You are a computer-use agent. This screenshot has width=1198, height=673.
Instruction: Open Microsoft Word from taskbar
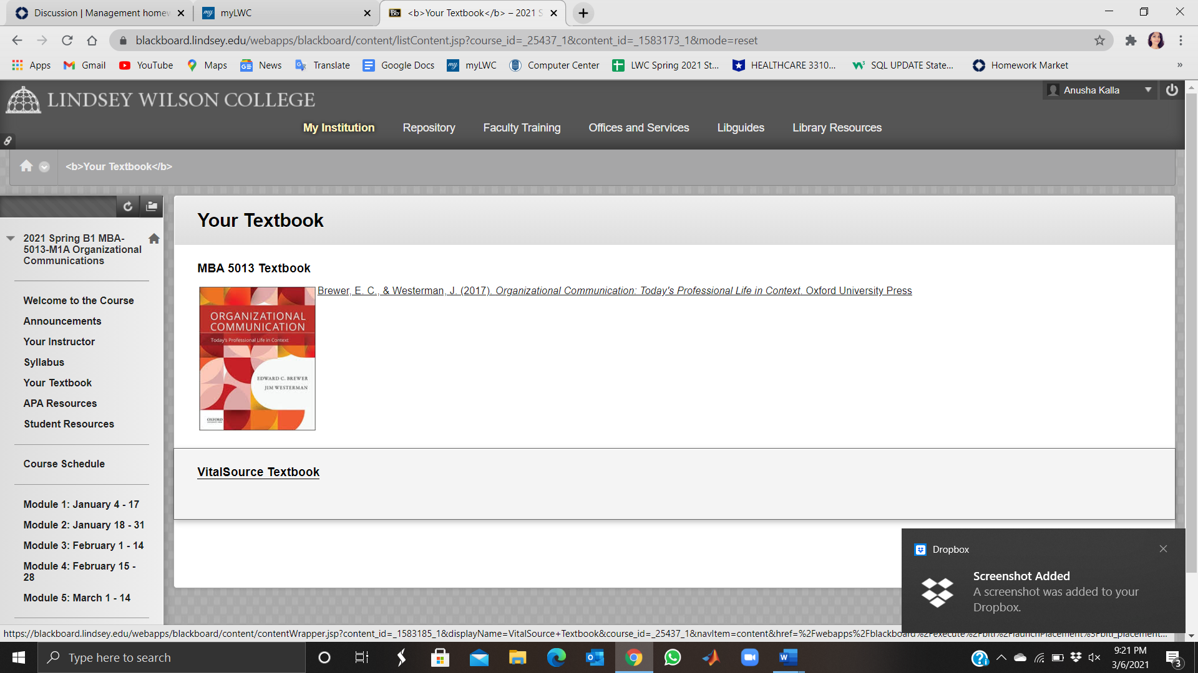click(x=788, y=657)
